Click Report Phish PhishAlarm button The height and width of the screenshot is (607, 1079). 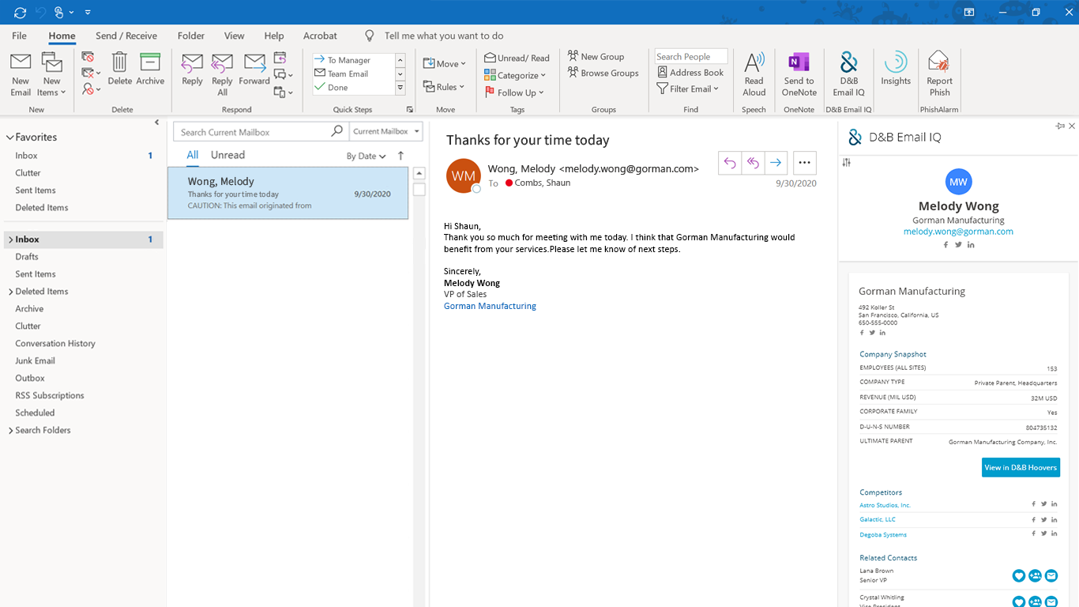pos(939,74)
